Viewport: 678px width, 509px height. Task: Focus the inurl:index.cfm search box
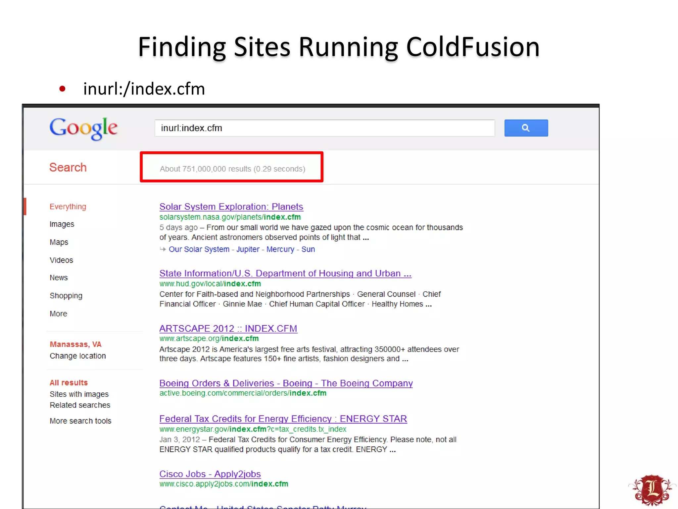(325, 128)
